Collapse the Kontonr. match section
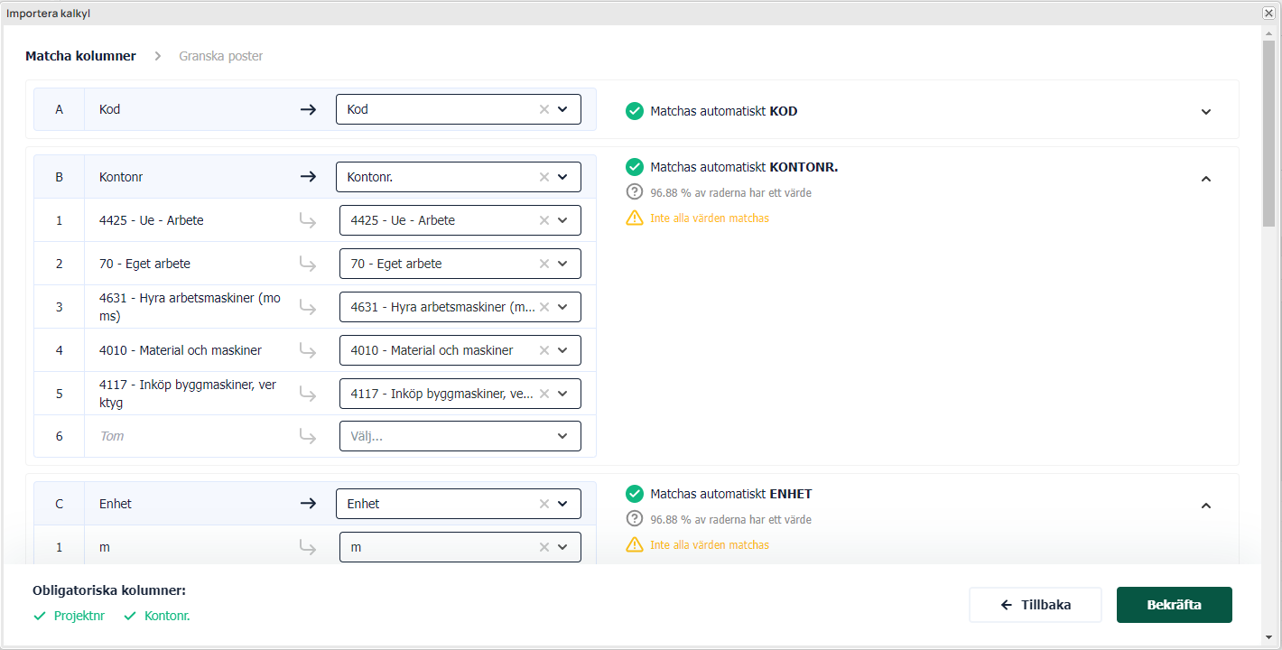Image resolution: width=1282 pixels, height=650 pixels. [1205, 179]
